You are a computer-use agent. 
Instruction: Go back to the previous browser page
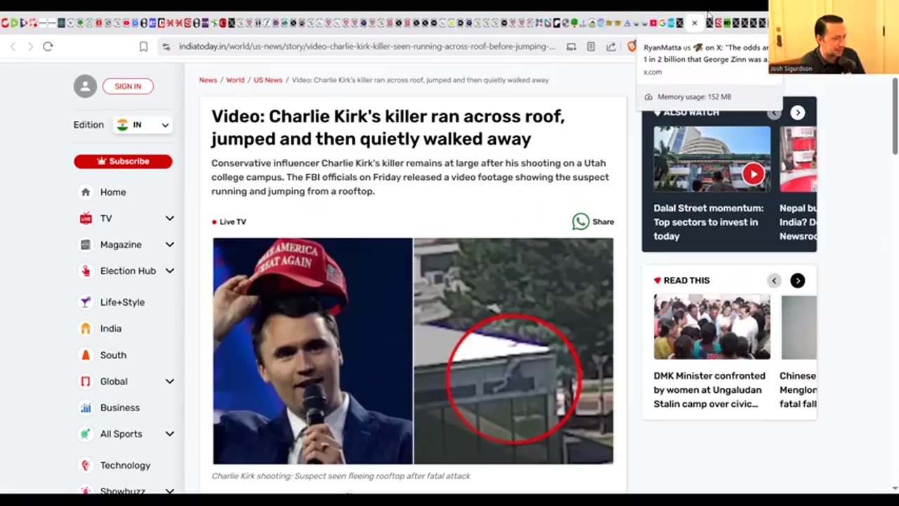(13, 46)
